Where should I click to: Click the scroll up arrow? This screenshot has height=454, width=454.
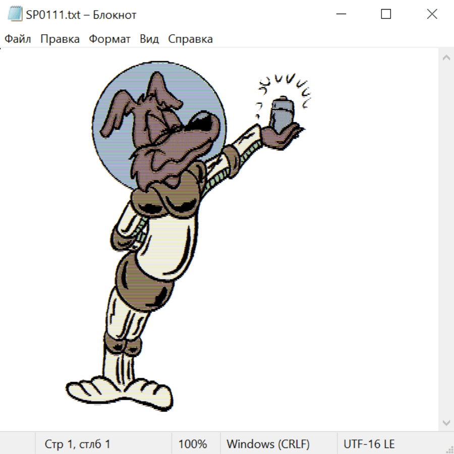pyautogui.click(x=446, y=58)
